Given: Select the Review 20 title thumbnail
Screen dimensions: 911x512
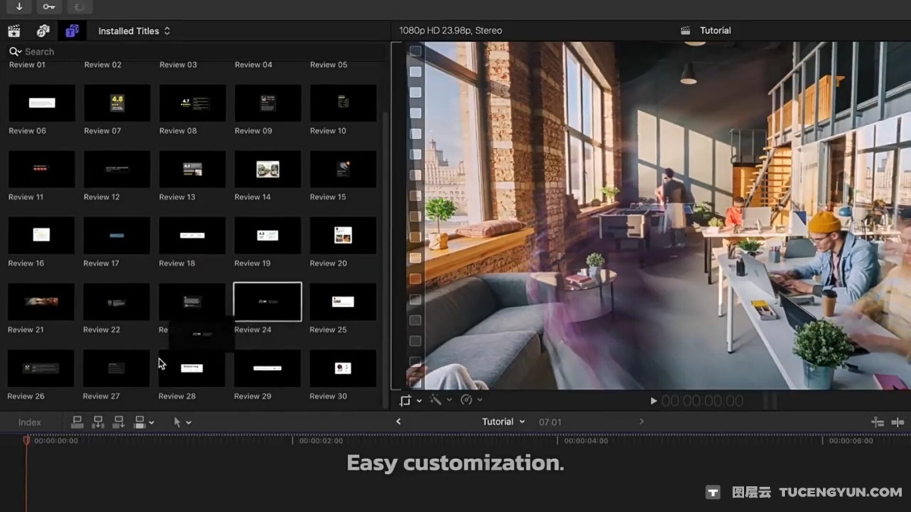Looking at the screenshot, I should [343, 236].
